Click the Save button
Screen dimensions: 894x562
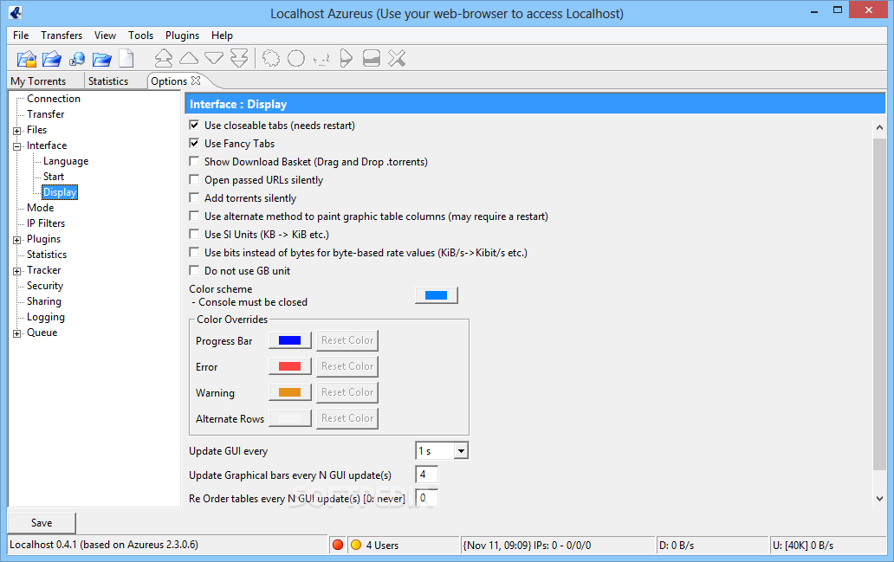click(42, 523)
